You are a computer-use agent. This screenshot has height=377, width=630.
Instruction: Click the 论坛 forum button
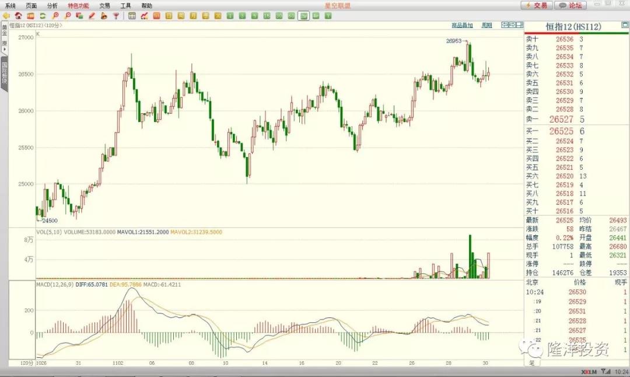(570, 5)
